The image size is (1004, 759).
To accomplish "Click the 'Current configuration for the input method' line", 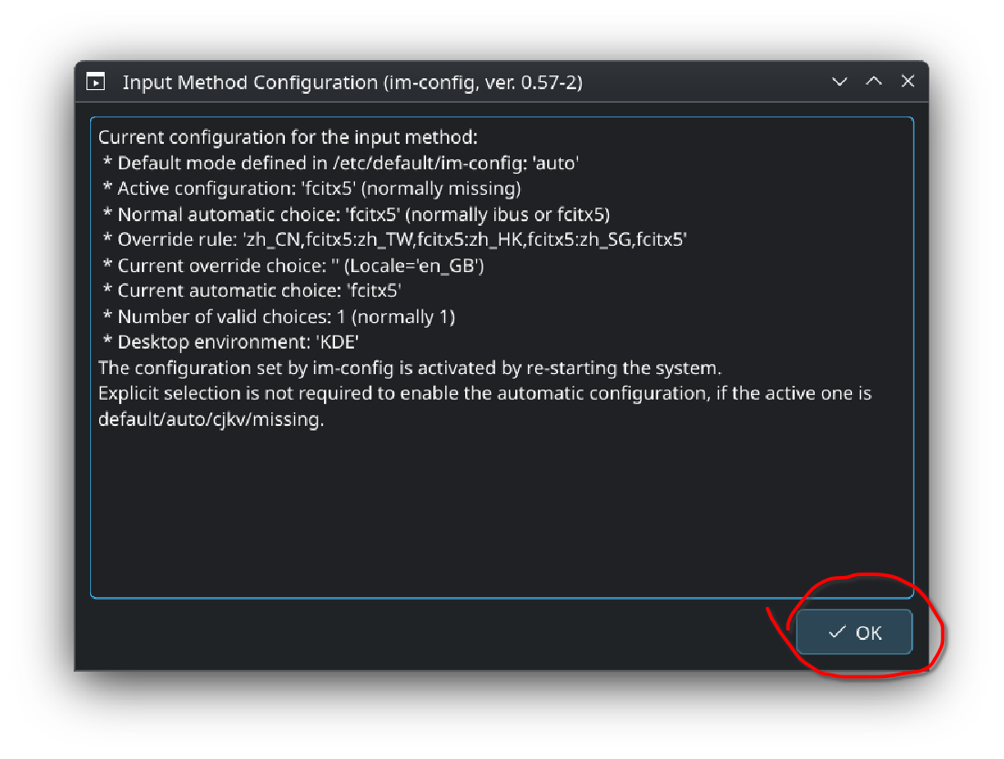I will pyautogui.click(x=288, y=137).
